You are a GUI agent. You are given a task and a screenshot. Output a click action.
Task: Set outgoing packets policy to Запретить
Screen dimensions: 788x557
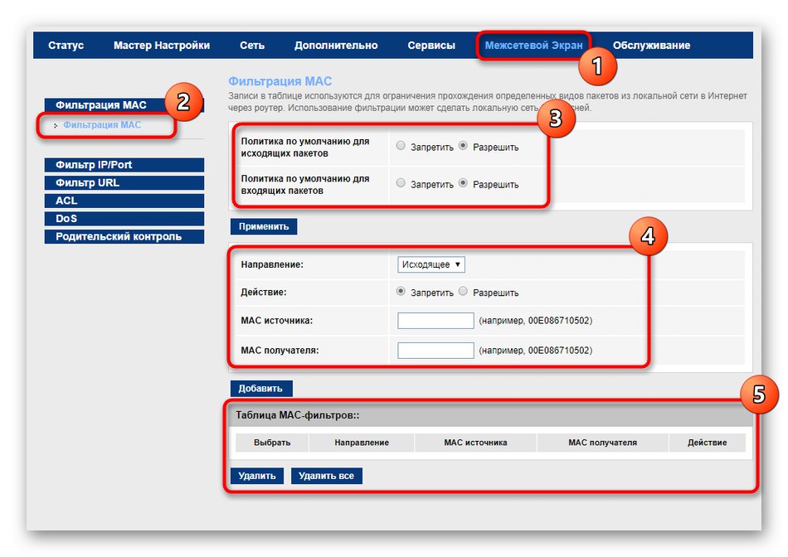tap(401, 146)
